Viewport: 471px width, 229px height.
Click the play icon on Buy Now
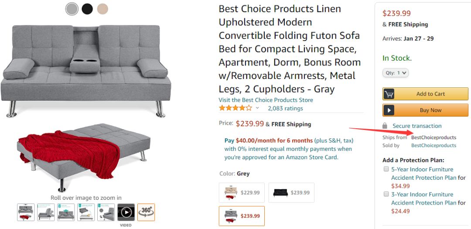tap(389, 110)
